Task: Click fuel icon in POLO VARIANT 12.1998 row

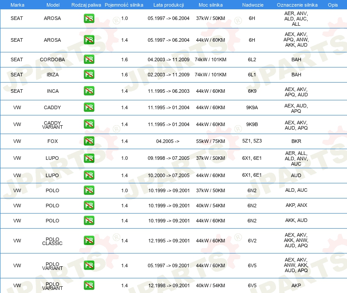Action: pyautogui.click(x=89, y=285)
